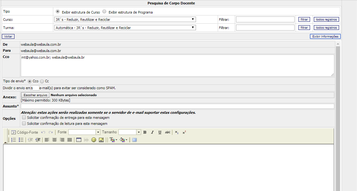Insert a table in the editor
The height and width of the screenshot is (191, 357).
click(79, 140)
